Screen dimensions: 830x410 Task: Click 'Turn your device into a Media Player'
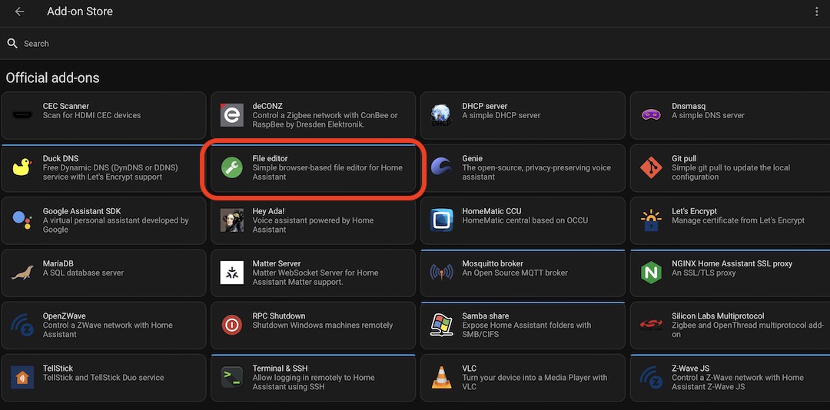(x=535, y=382)
